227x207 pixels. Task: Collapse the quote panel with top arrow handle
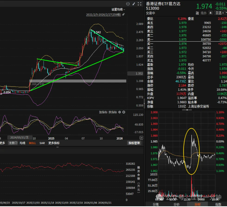coord(187,110)
